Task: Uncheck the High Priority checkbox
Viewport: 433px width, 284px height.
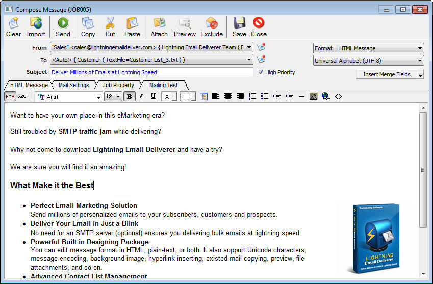Action: point(261,72)
